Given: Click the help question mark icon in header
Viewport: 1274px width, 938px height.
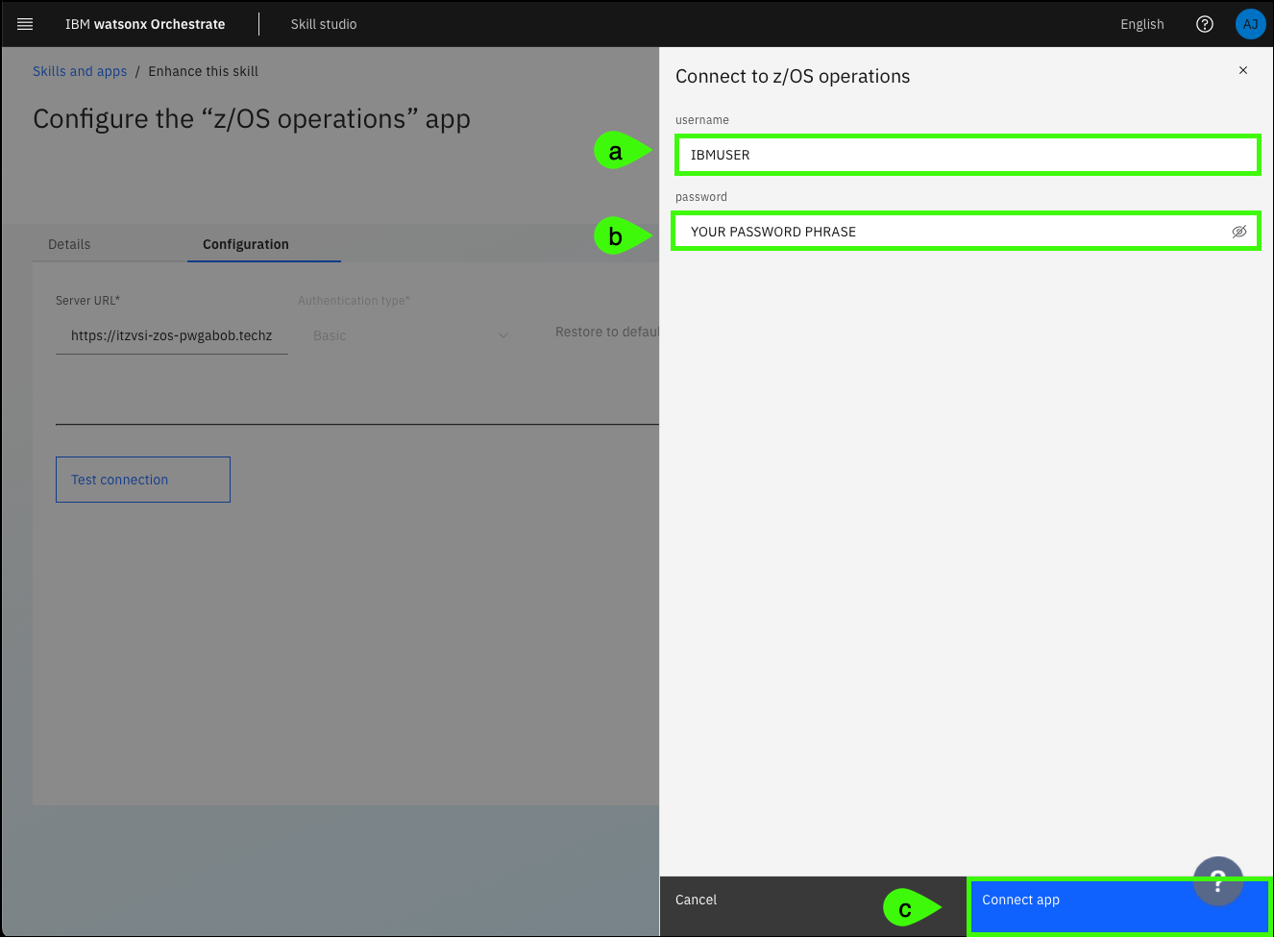Looking at the screenshot, I should (1204, 24).
